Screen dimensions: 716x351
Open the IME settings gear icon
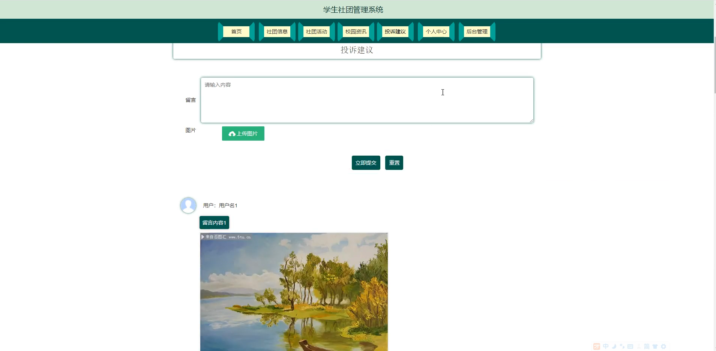(x=663, y=346)
